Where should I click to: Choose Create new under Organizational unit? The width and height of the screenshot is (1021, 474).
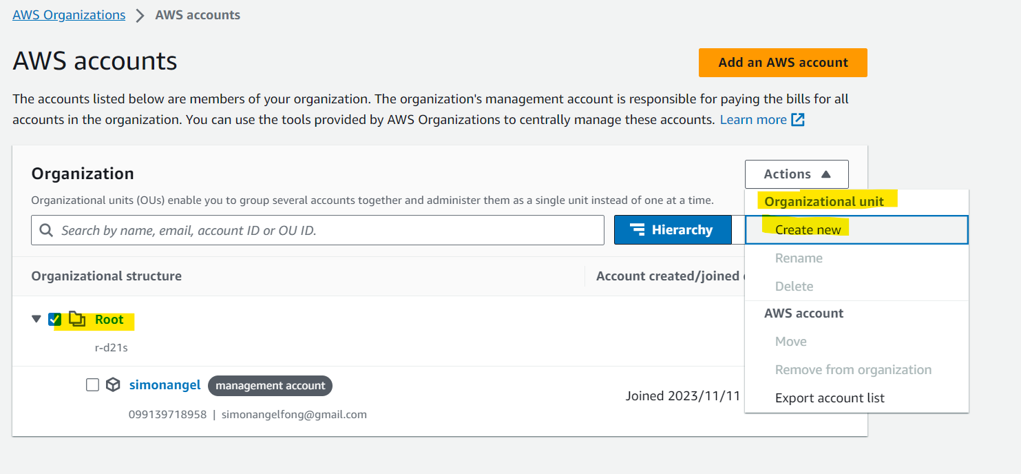click(856, 229)
